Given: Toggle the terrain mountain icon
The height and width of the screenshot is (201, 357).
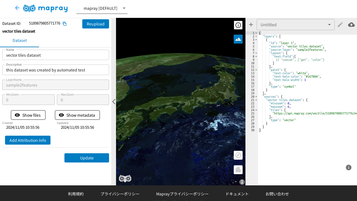Looking at the screenshot, I should tap(238, 39).
